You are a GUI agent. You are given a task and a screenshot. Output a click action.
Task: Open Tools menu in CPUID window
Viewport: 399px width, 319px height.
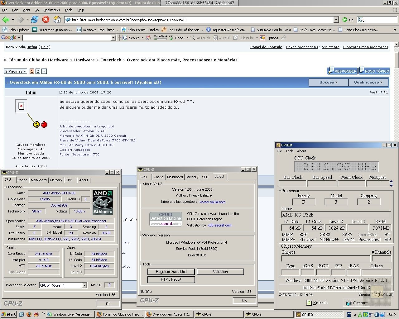tap(290, 151)
